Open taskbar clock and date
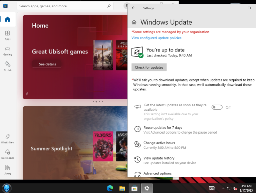The width and height of the screenshot is (256, 193). tap(246, 188)
